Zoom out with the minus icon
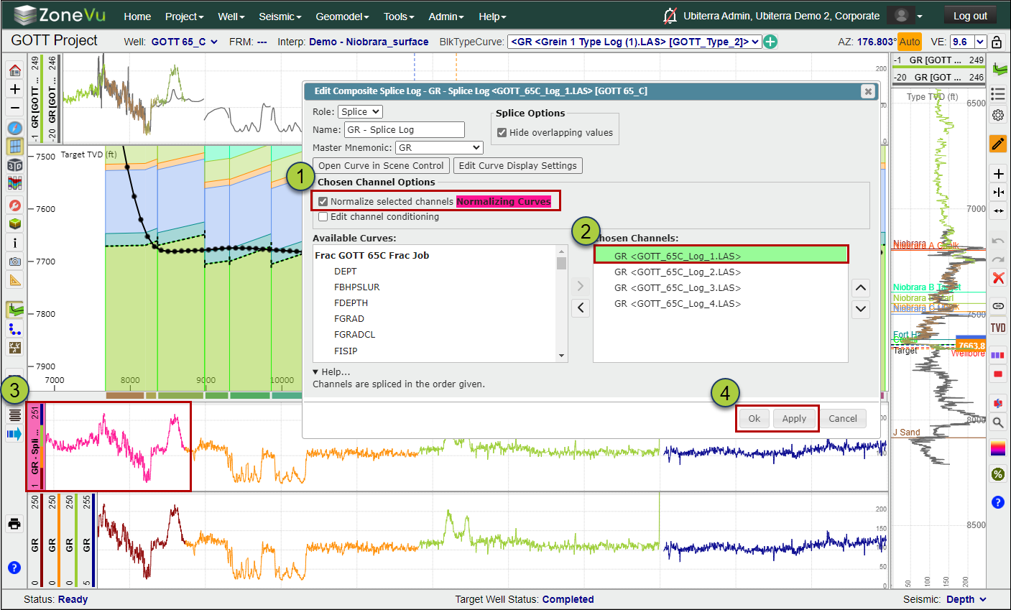1011x610 pixels. [14, 108]
